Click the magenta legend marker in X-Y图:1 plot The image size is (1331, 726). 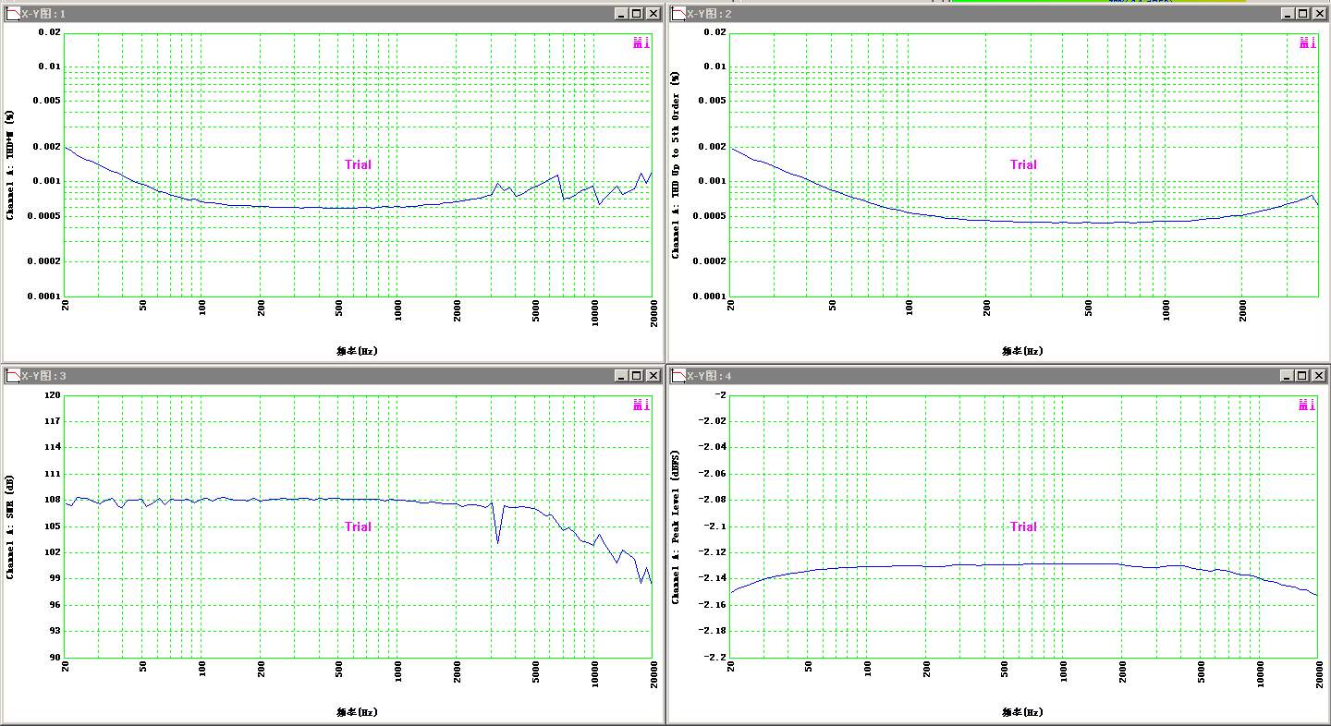641,42
